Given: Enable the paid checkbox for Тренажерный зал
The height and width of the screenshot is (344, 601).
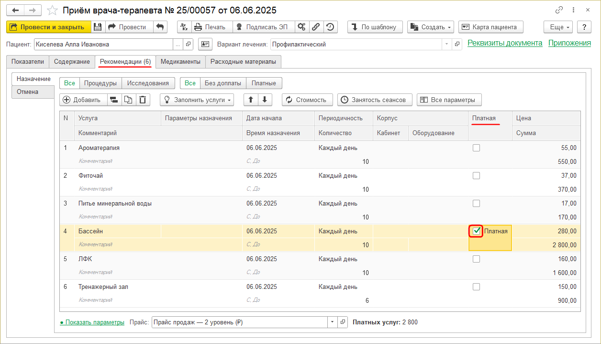Looking at the screenshot, I should [x=476, y=287].
